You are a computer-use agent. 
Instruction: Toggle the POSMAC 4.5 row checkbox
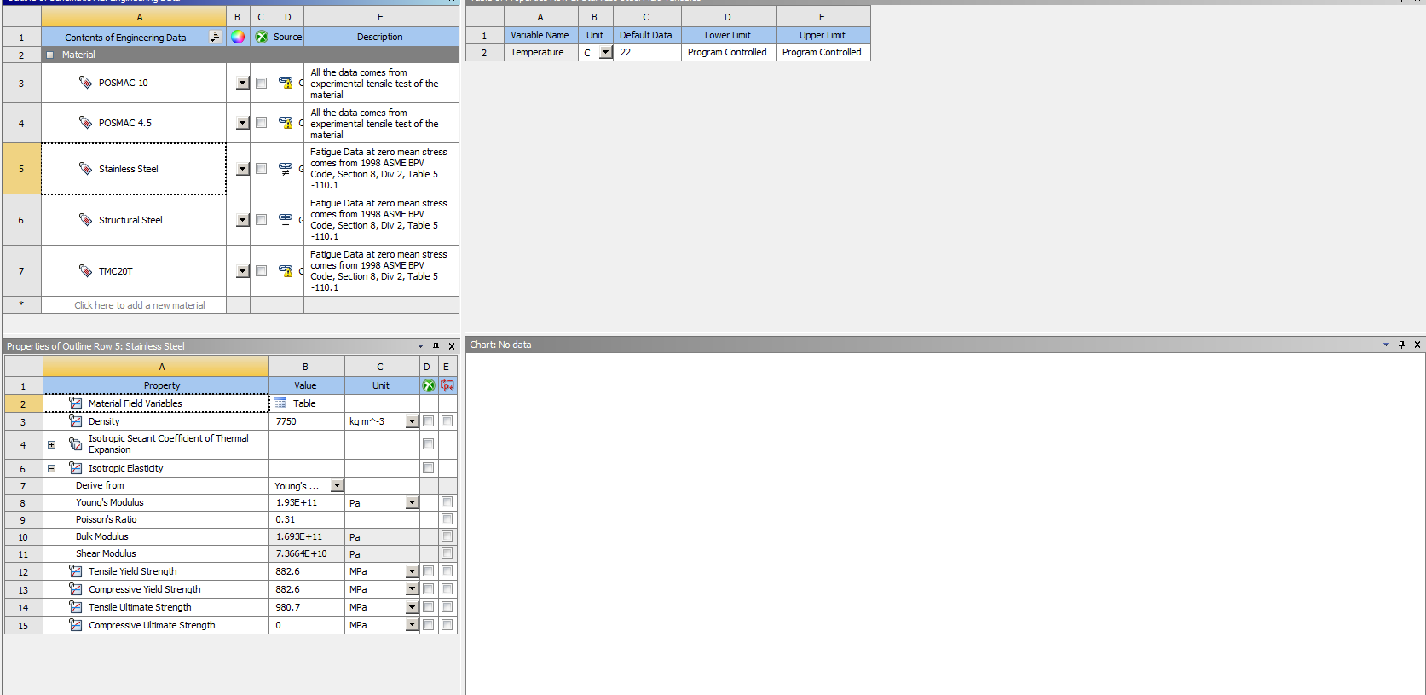point(261,123)
